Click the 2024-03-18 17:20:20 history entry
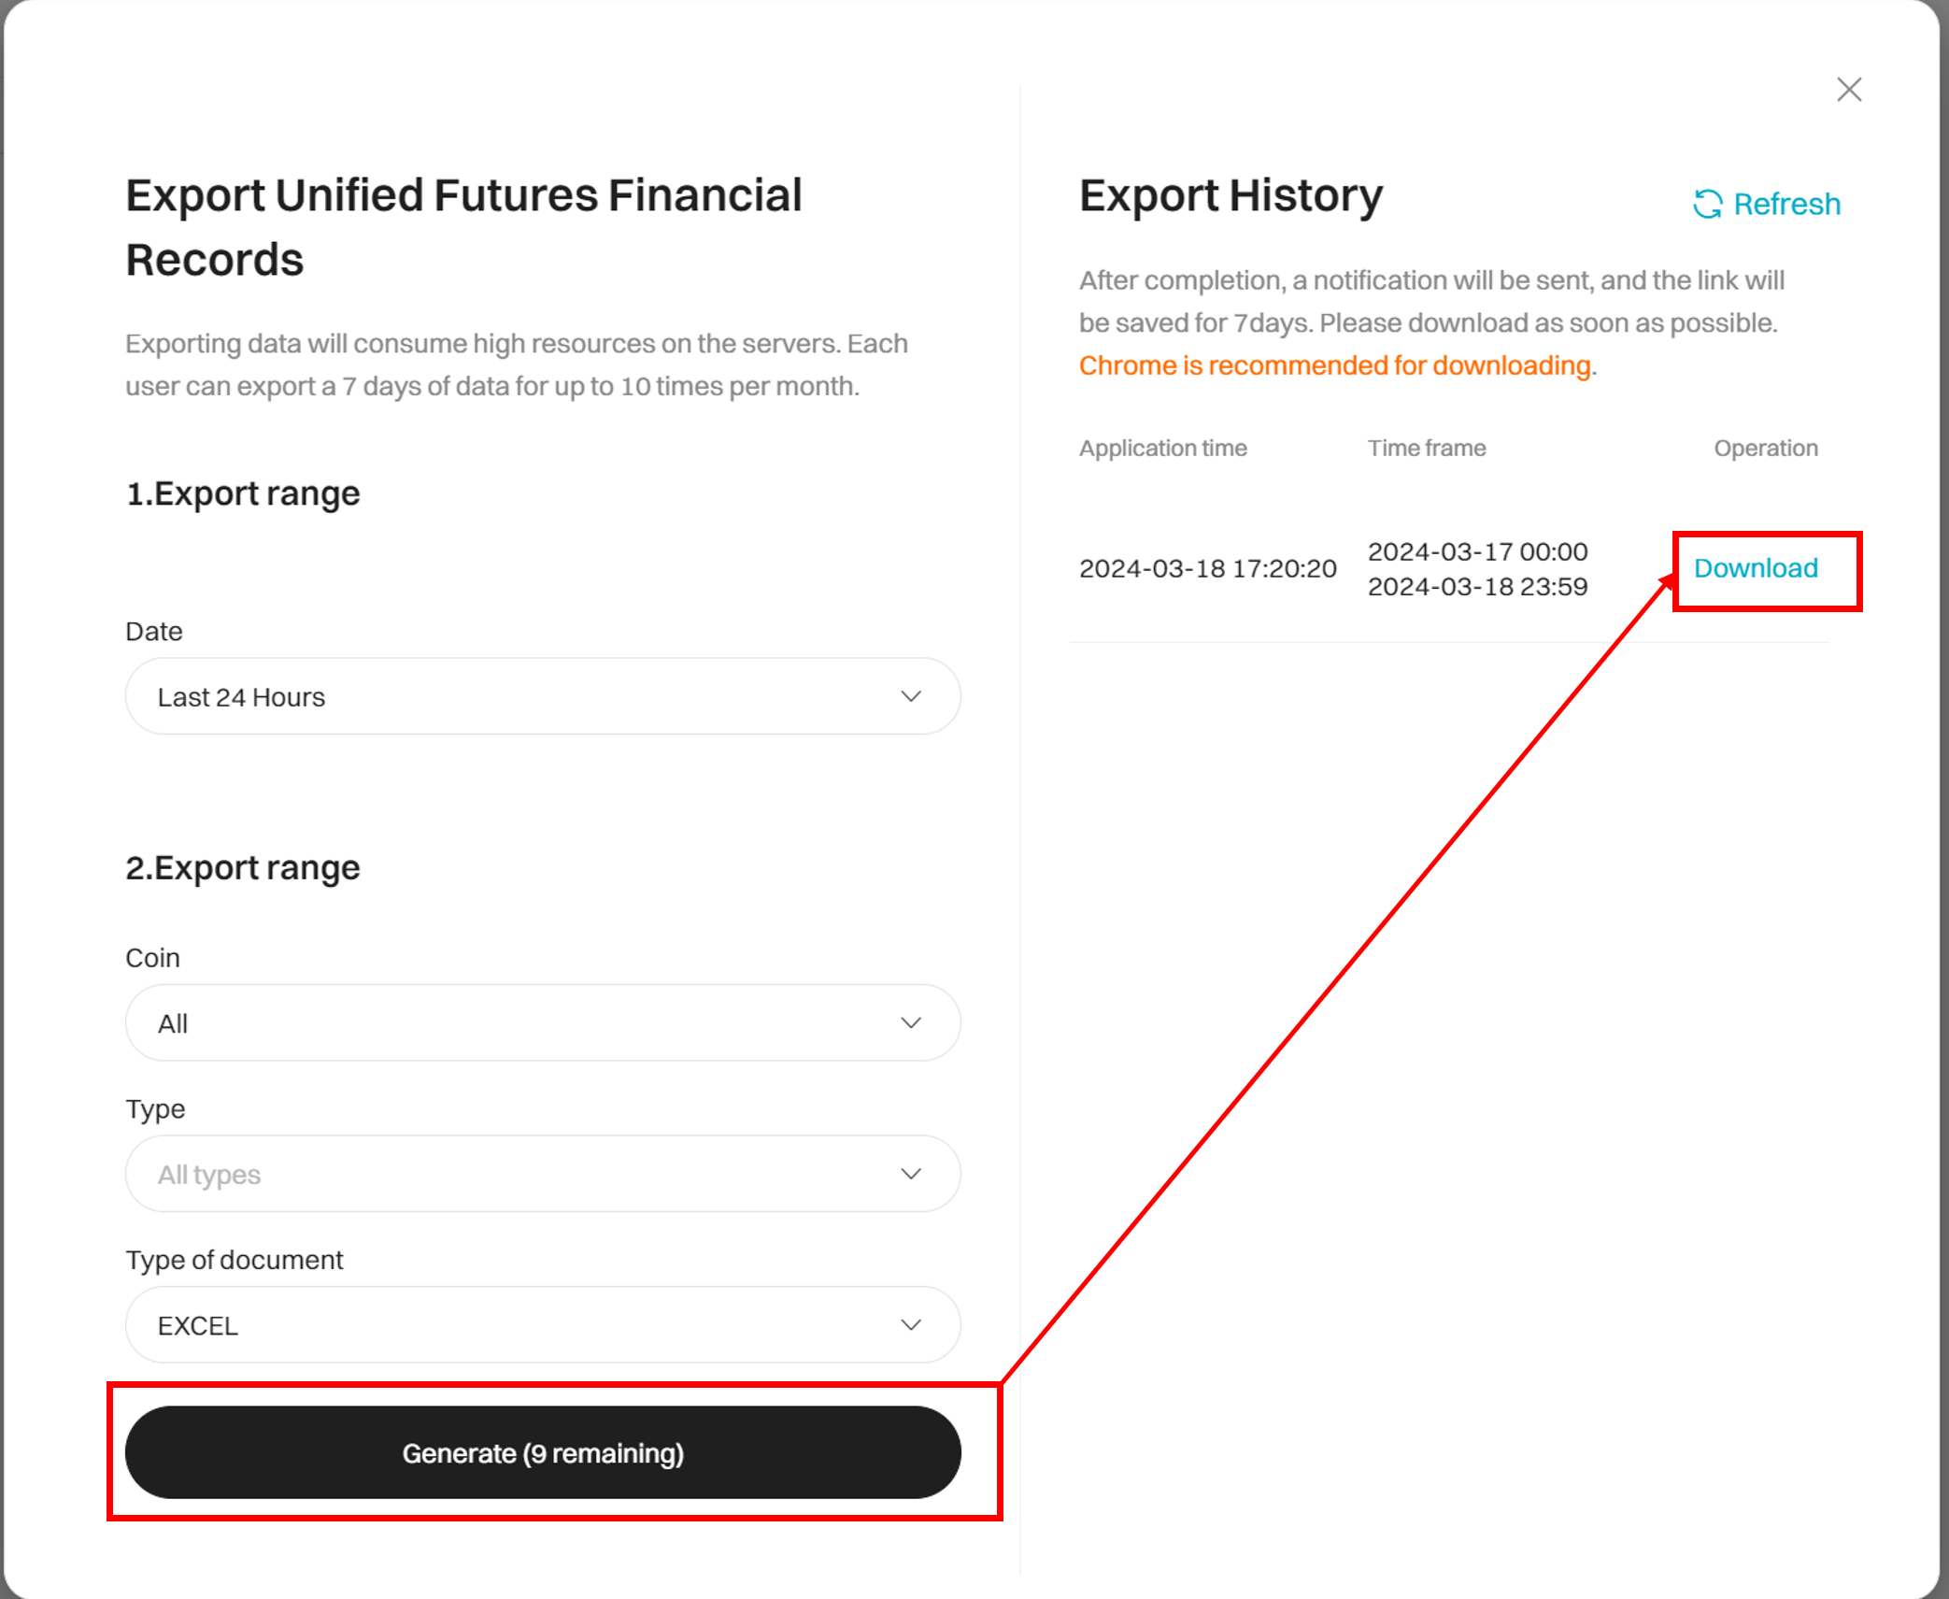The width and height of the screenshot is (1949, 1599). click(x=1208, y=567)
